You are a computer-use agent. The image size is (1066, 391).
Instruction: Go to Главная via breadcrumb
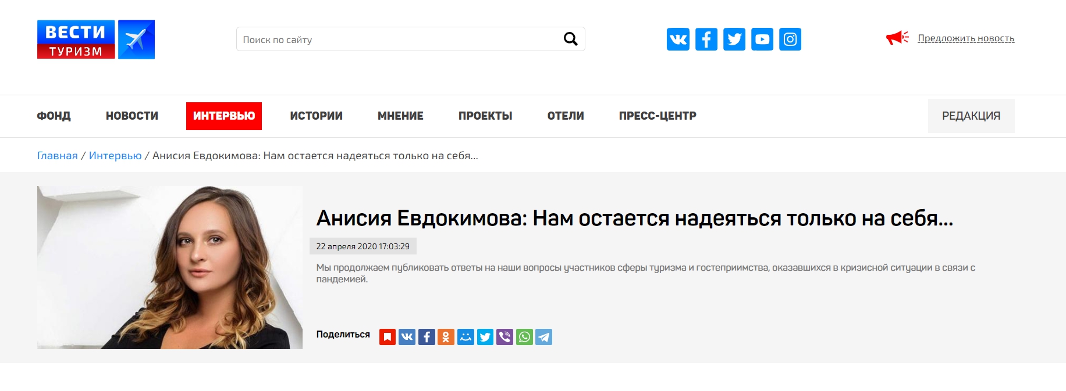57,156
